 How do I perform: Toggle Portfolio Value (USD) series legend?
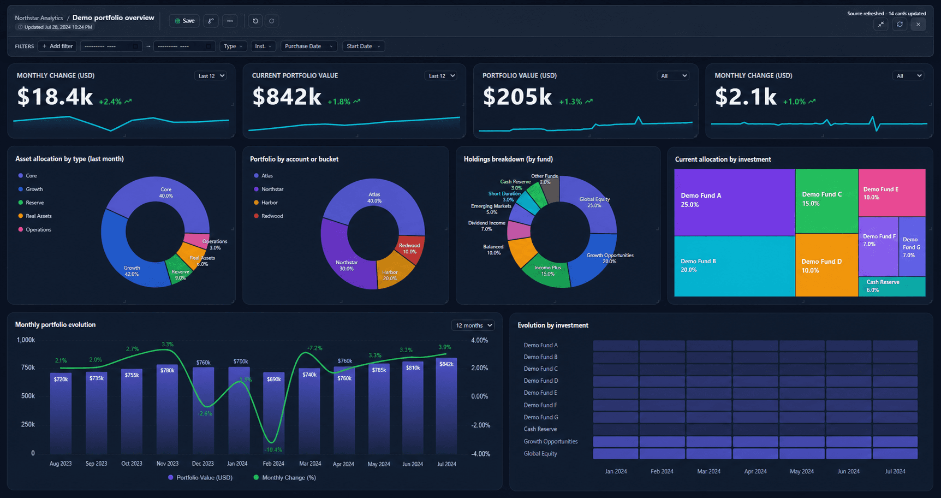click(x=200, y=478)
